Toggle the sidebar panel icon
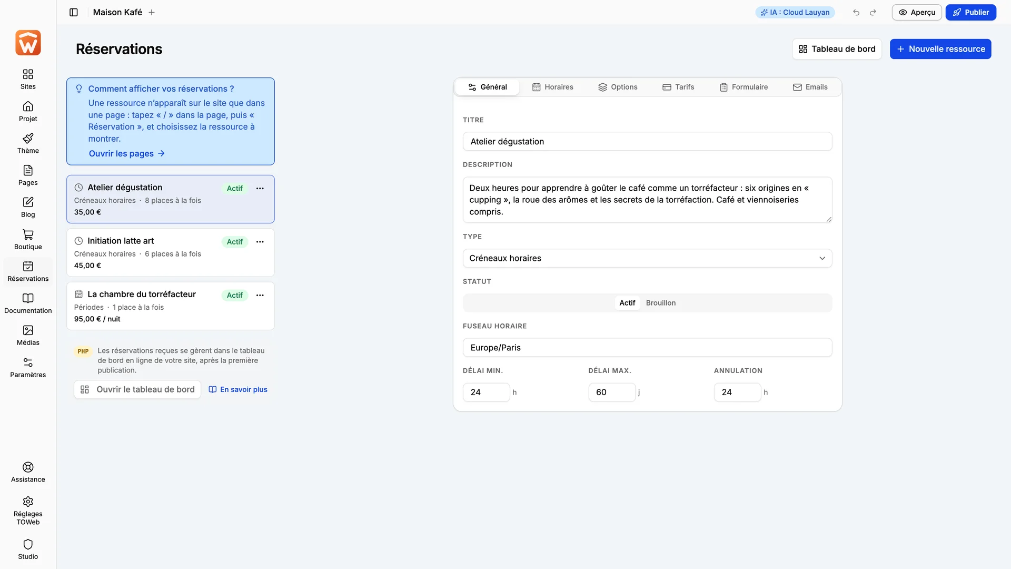 (74, 12)
